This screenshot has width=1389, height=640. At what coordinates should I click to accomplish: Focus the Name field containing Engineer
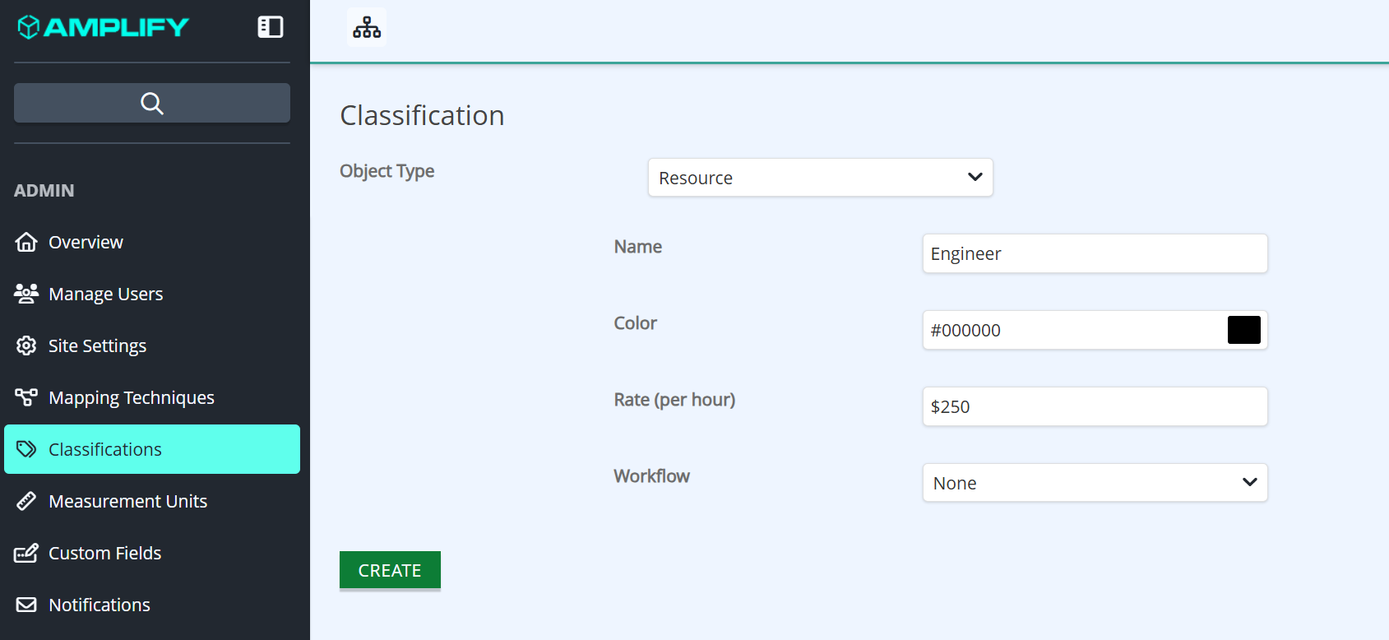pos(1095,253)
